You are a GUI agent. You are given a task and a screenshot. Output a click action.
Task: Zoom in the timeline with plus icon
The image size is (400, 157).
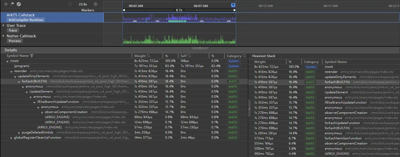(x=96, y=4)
